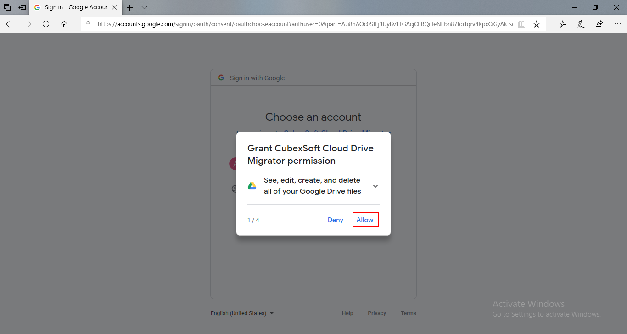Viewport: 627px width, 334px height.
Task: Open the English (United States) language dropdown
Action: (x=242, y=313)
